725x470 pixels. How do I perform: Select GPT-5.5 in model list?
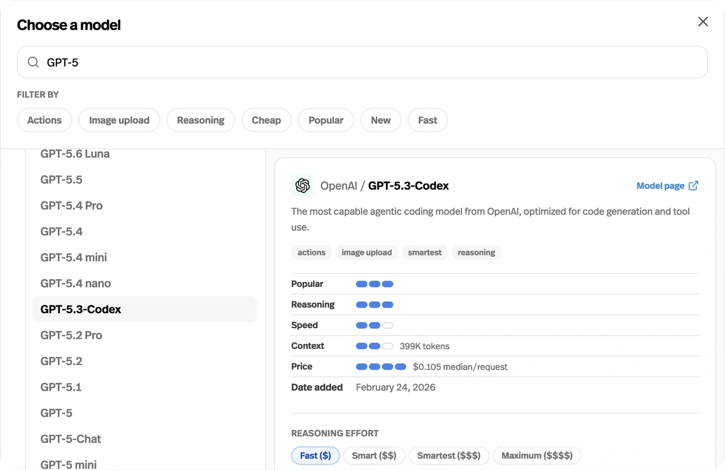(145, 179)
